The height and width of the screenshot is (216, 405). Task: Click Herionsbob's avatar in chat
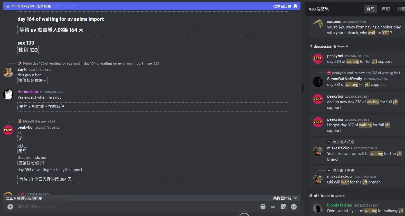point(8,95)
